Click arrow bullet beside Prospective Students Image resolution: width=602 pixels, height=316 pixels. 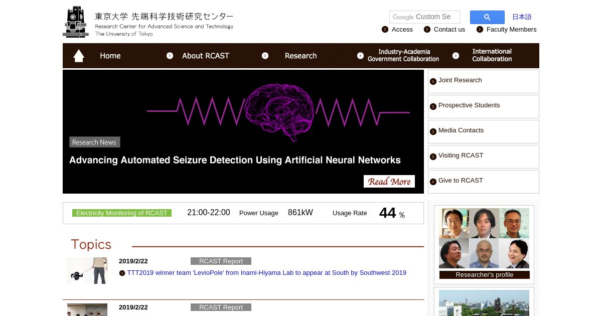click(433, 106)
